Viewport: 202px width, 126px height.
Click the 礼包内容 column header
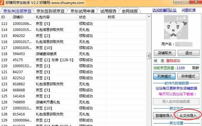(x=56, y=17)
